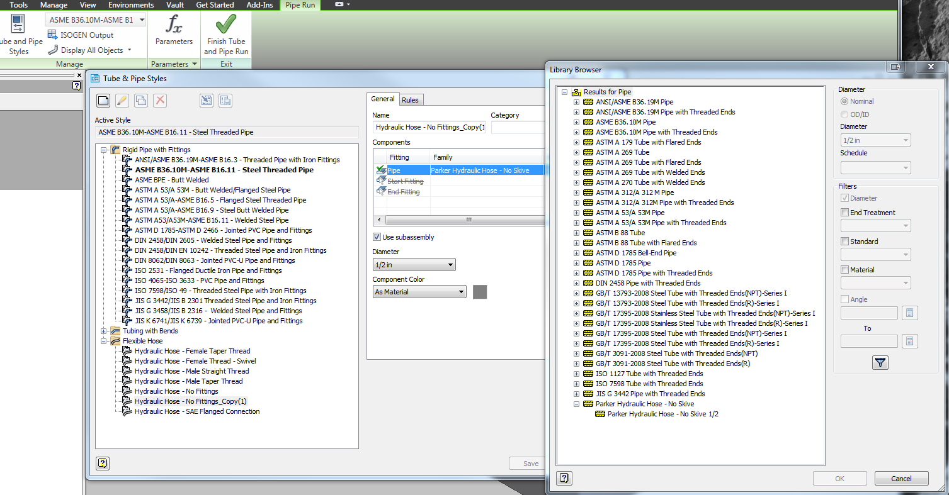The height and width of the screenshot is (495, 949).
Task: Click help icon in Tube & Pipe Styles dialog
Action: coord(103,464)
